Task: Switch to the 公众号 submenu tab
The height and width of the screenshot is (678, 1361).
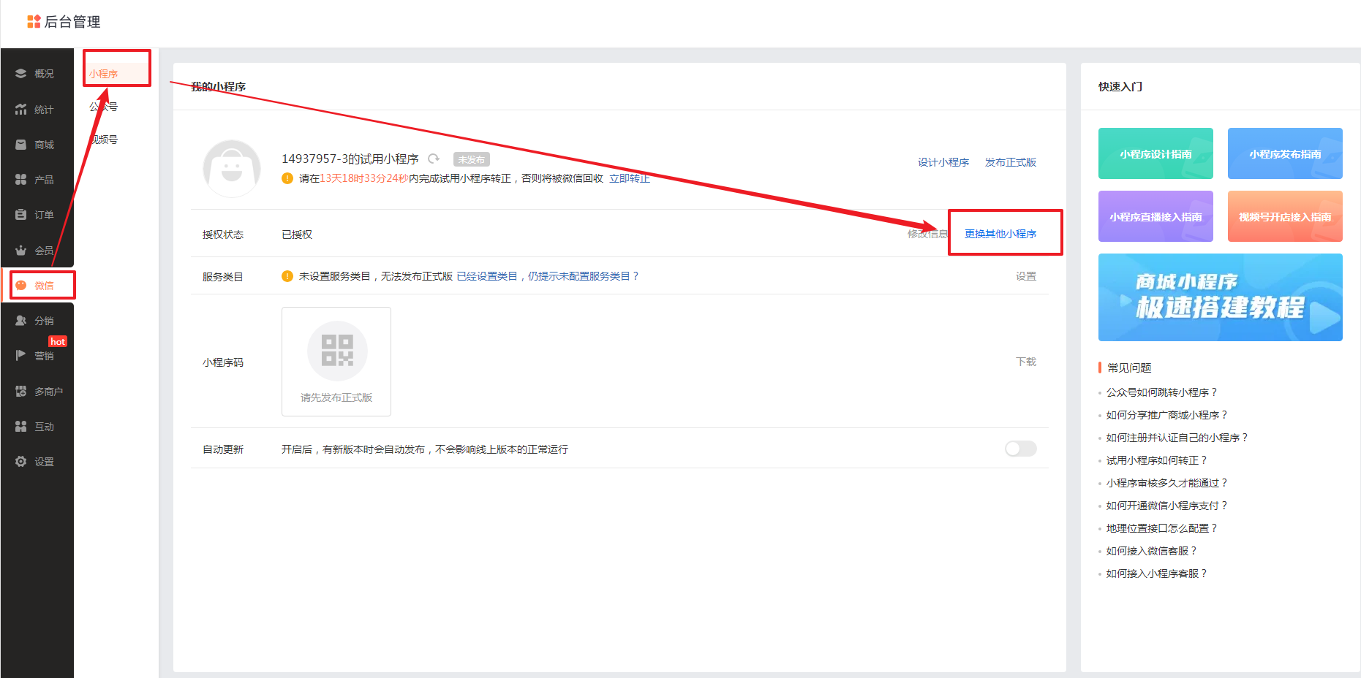Action: (104, 107)
